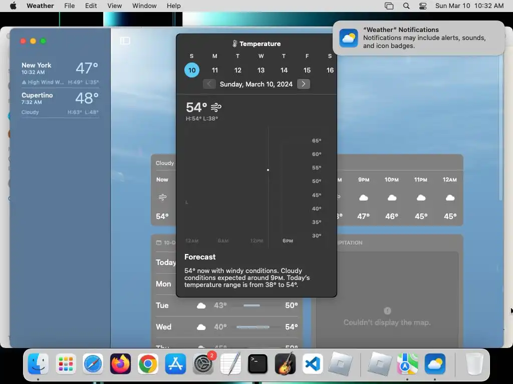Click the screen mirroring icon in menu bar
The height and width of the screenshot is (384, 513).
pos(389,6)
